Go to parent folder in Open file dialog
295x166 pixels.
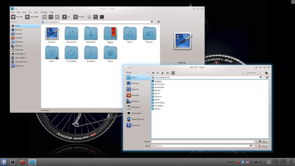[162, 73]
